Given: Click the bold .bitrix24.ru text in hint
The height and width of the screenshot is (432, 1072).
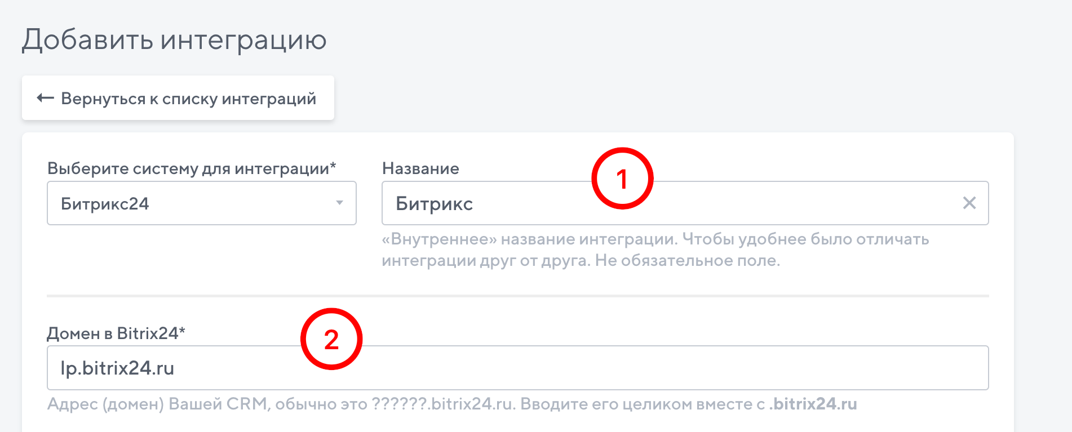Looking at the screenshot, I should [x=813, y=404].
